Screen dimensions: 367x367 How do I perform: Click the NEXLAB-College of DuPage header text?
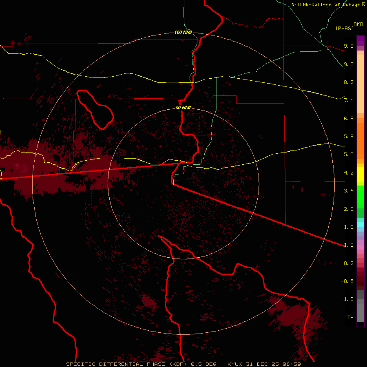point(326,4)
